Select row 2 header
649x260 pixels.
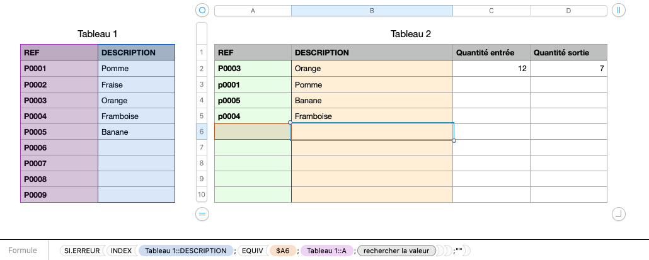pyautogui.click(x=202, y=69)
